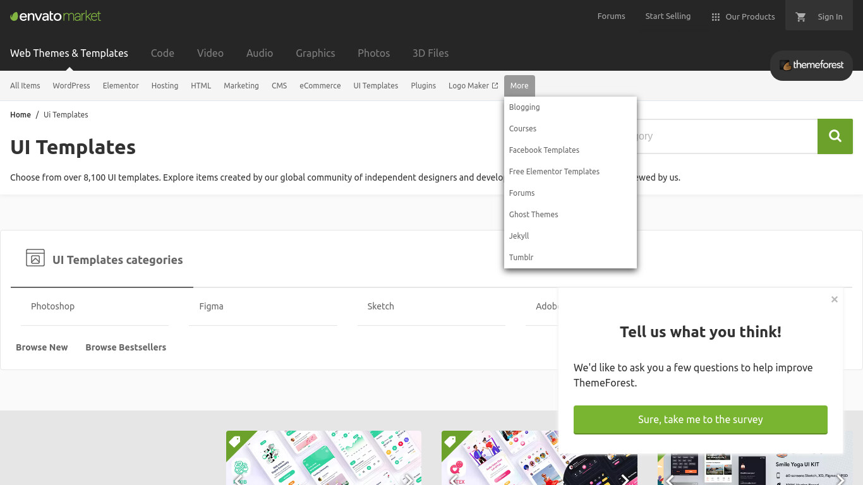Open the WordPress category menu
This screenshot has height=485, width=863.
71,86
